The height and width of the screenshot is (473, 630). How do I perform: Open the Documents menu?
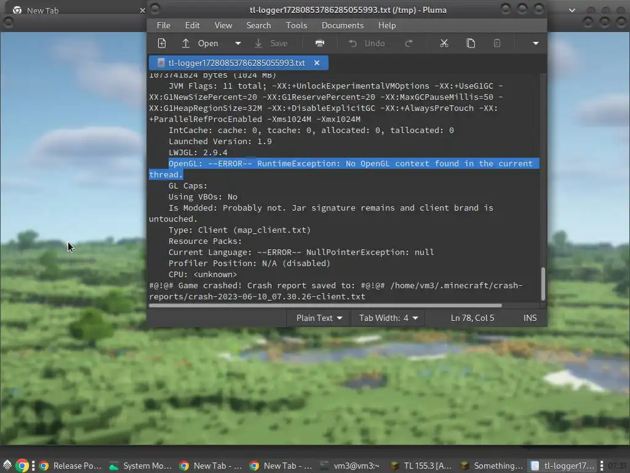343,25
